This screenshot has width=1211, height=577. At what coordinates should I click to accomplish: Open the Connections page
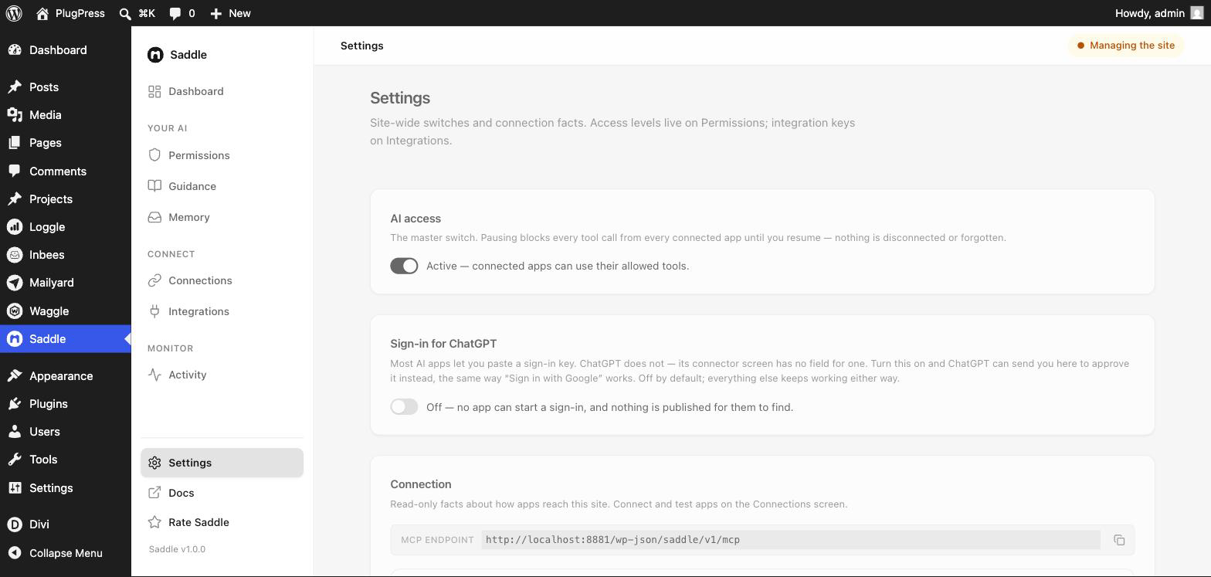tap(222, 280)
